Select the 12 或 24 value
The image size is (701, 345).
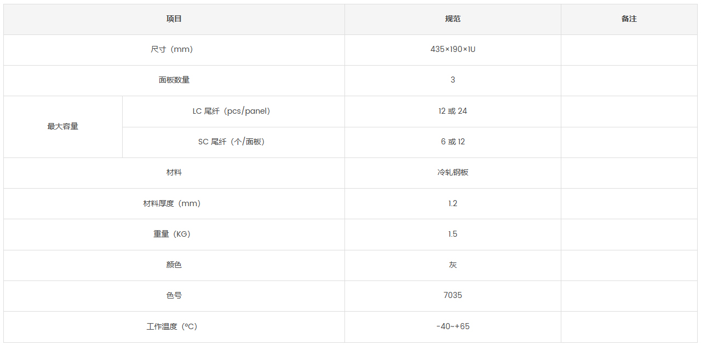tap(453, 112)
